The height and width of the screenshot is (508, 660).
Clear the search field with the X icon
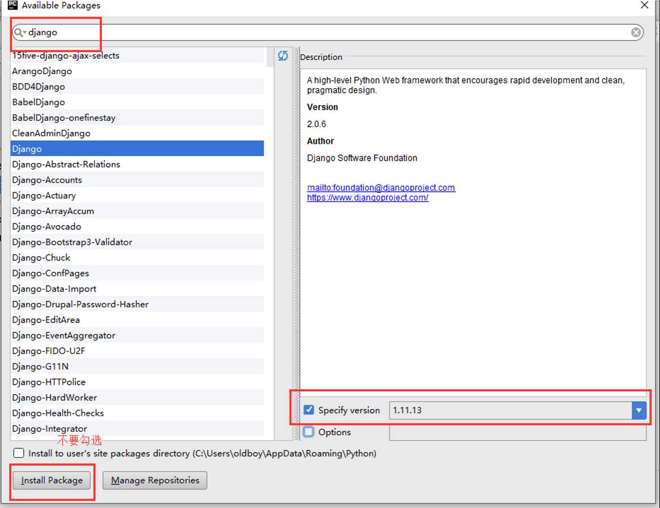(636, 32)
